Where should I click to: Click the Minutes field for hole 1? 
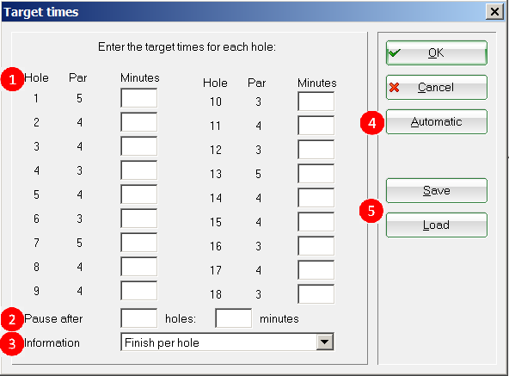pyautogui.click(x=139, y=98)
